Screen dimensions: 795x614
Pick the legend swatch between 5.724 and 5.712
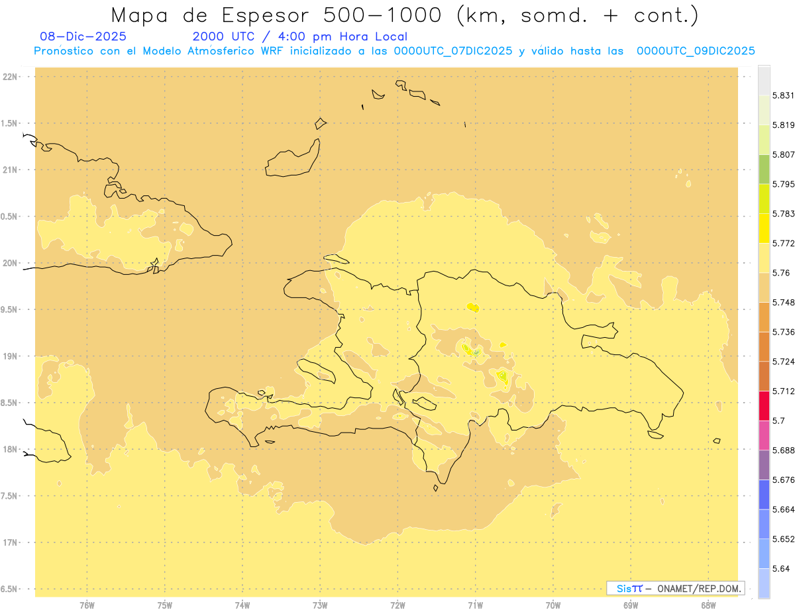point(764,376)
